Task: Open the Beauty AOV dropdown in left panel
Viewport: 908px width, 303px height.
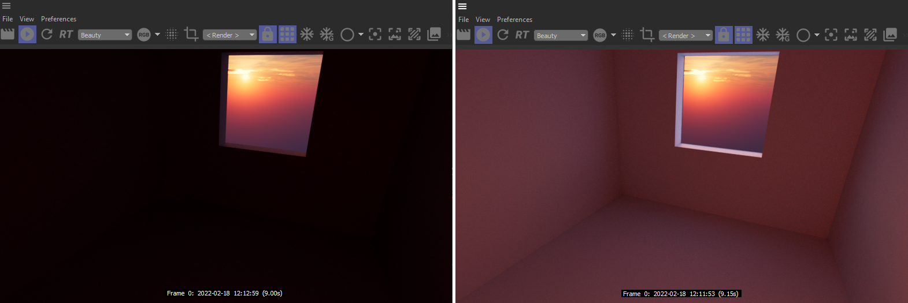Action: (x=105, y=35)
